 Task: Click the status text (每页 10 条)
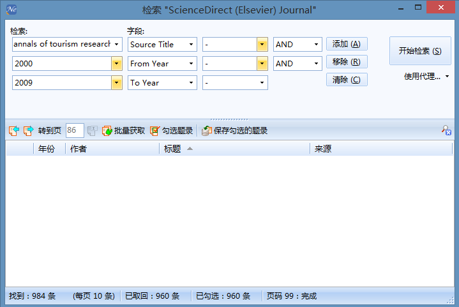94,296
